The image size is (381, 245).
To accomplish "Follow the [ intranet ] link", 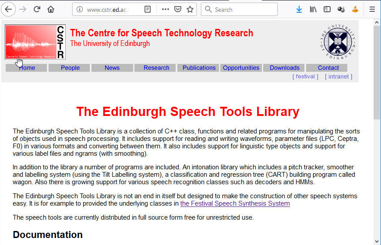I will pos(339,77).
